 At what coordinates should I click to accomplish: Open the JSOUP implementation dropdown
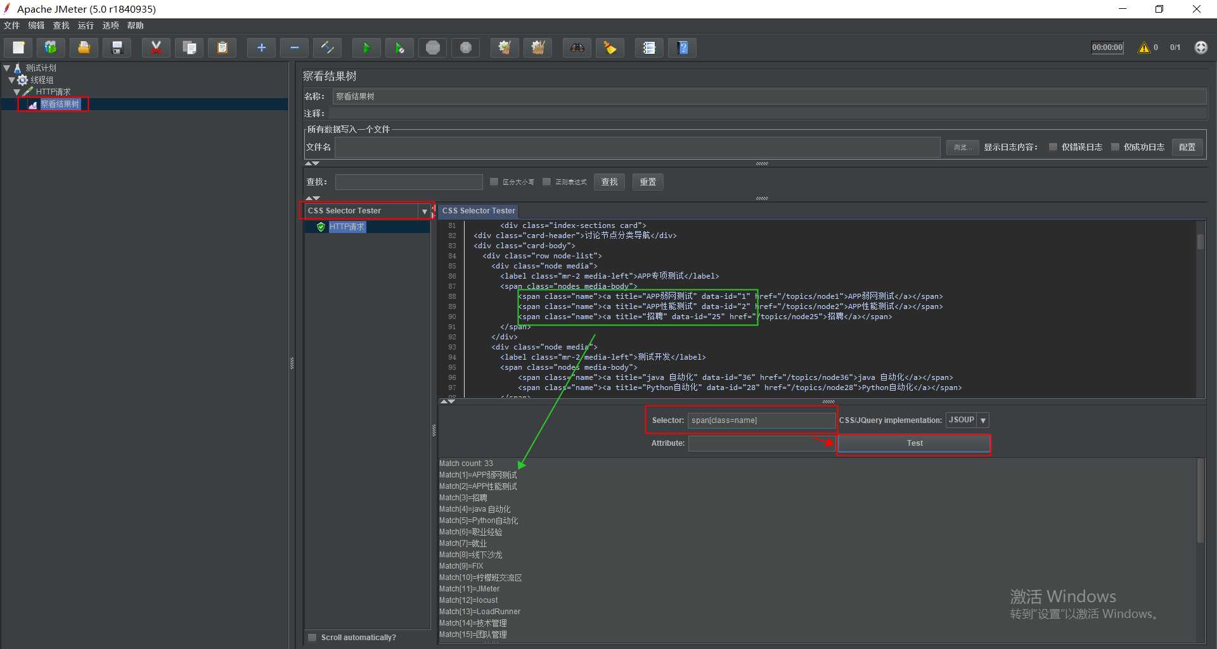pyautogui.click(x=982, y=420)
